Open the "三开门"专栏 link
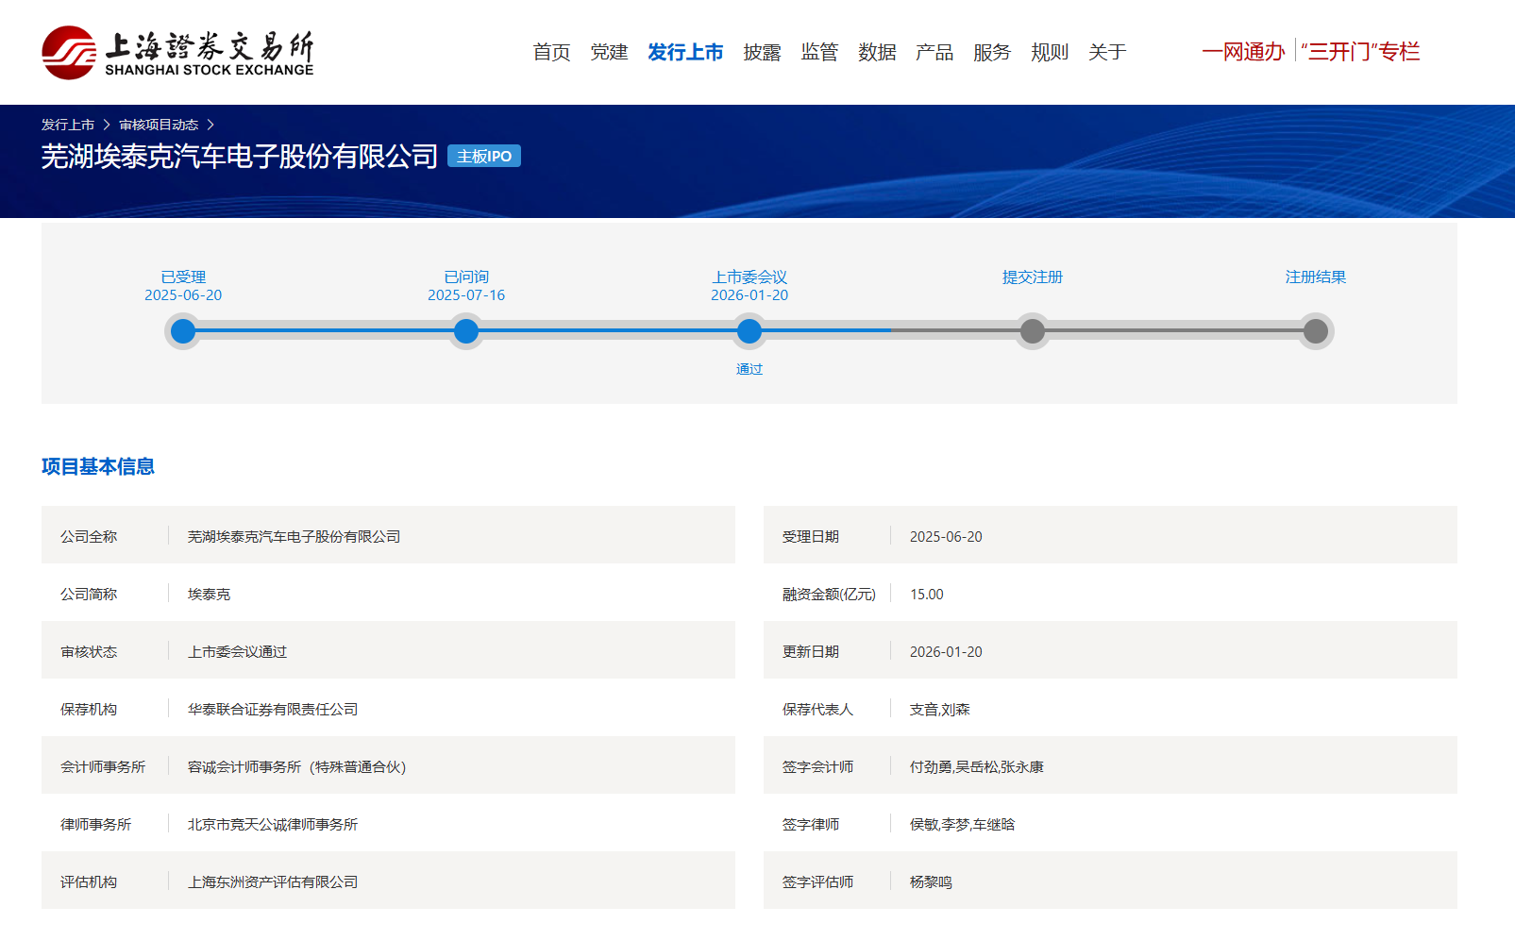 1360,52
